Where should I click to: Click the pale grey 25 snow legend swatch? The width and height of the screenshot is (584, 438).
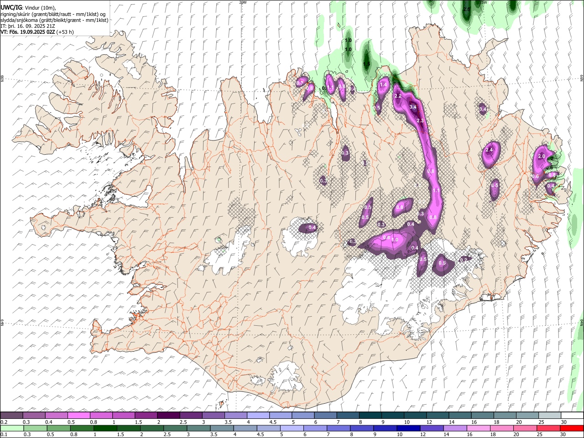pyautogui.click(x=550, y=416)
